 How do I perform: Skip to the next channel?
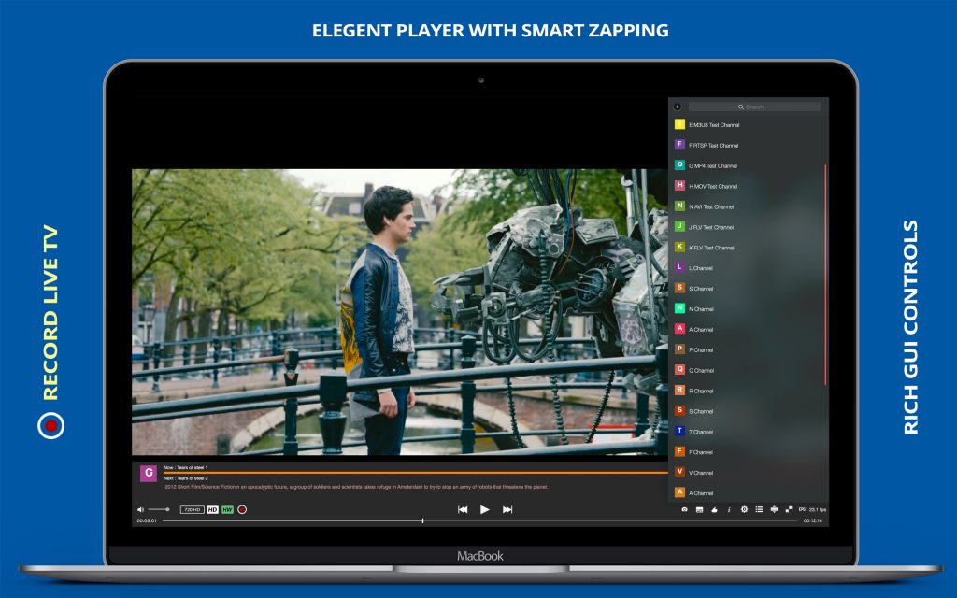pyautogui.click(x=508, y=509)
